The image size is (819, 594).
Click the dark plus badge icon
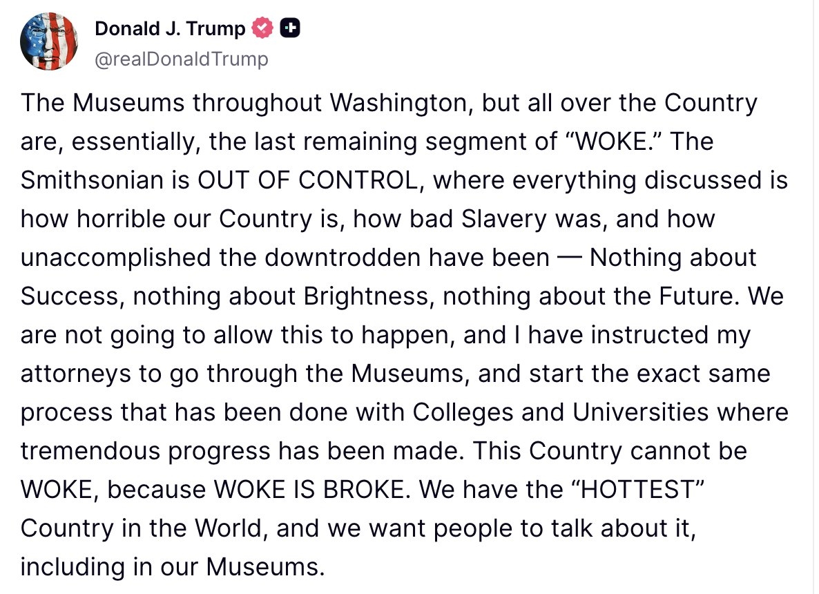pyautogui.click(x=291, y=28)
